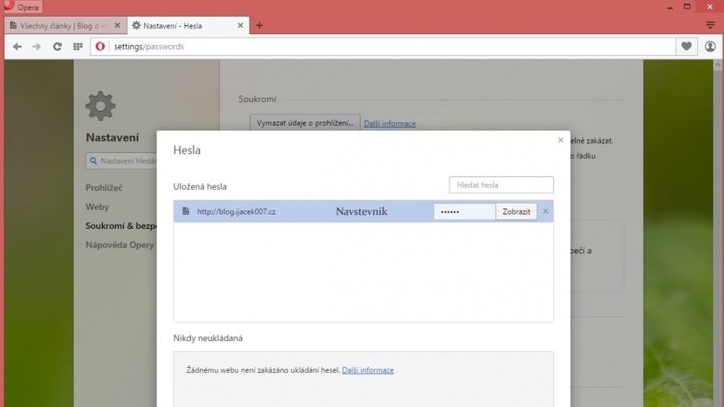724x407 pixels.
Task: Click the forward navigation arrow
Action: point(37,46)
